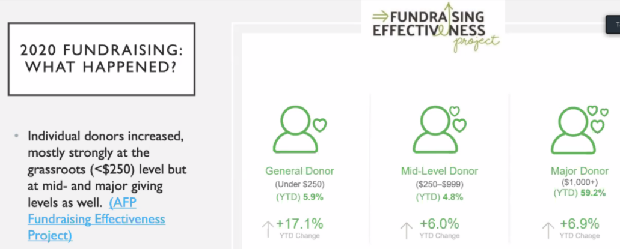The image size is (620, 249).
Task: Select the +6.0% YTD change figure
Action: pos(438,224)
